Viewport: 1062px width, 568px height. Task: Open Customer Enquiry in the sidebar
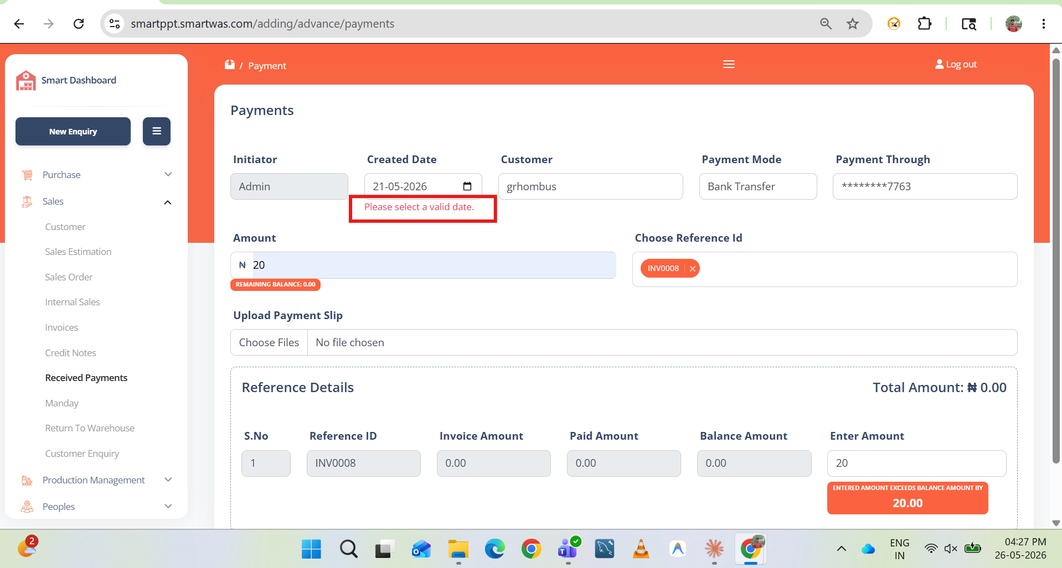pyautogui.click(x=82, y=454)
